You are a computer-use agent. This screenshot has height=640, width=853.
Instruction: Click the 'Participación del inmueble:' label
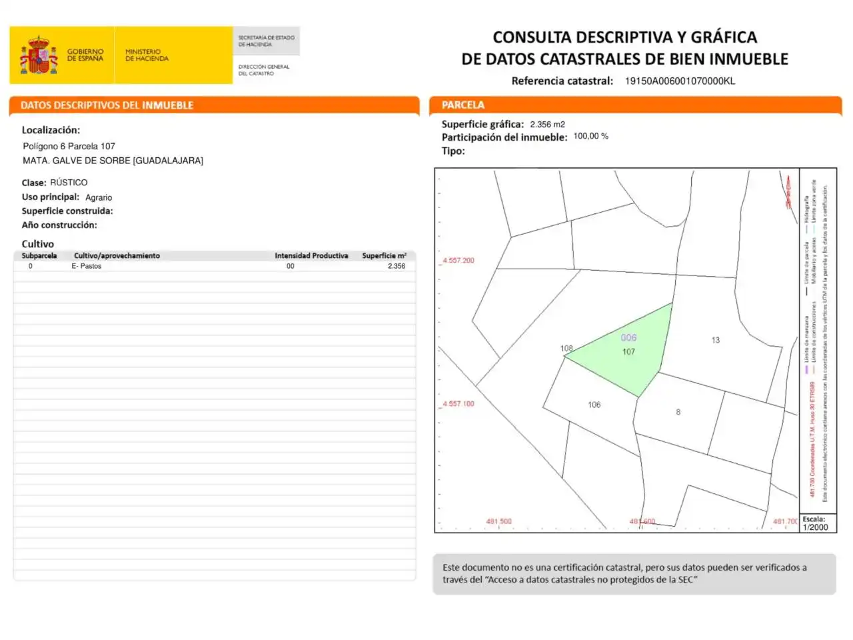[x=504, y=137]
